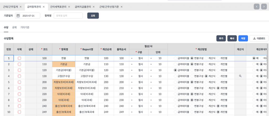Switch to the 근태/근무산정기준 tab
This screenshot has width=269, height=116.
point(109,7)
